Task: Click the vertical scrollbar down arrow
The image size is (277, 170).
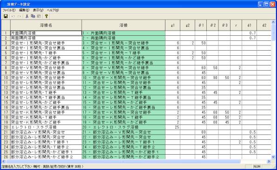Action: pyautogui.click(x=273, y=157)
